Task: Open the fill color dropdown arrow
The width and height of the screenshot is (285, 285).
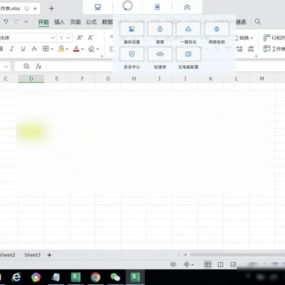Action: coord(67,49)
